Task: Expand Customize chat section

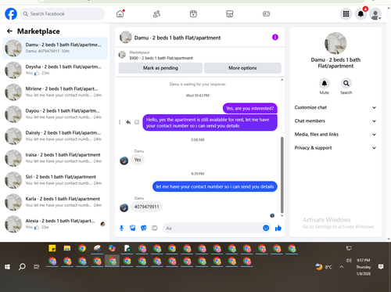Action: 335,107
